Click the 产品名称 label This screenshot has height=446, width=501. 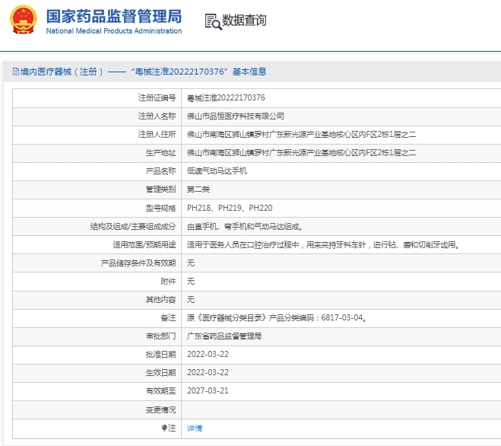[x=160, y=171]
